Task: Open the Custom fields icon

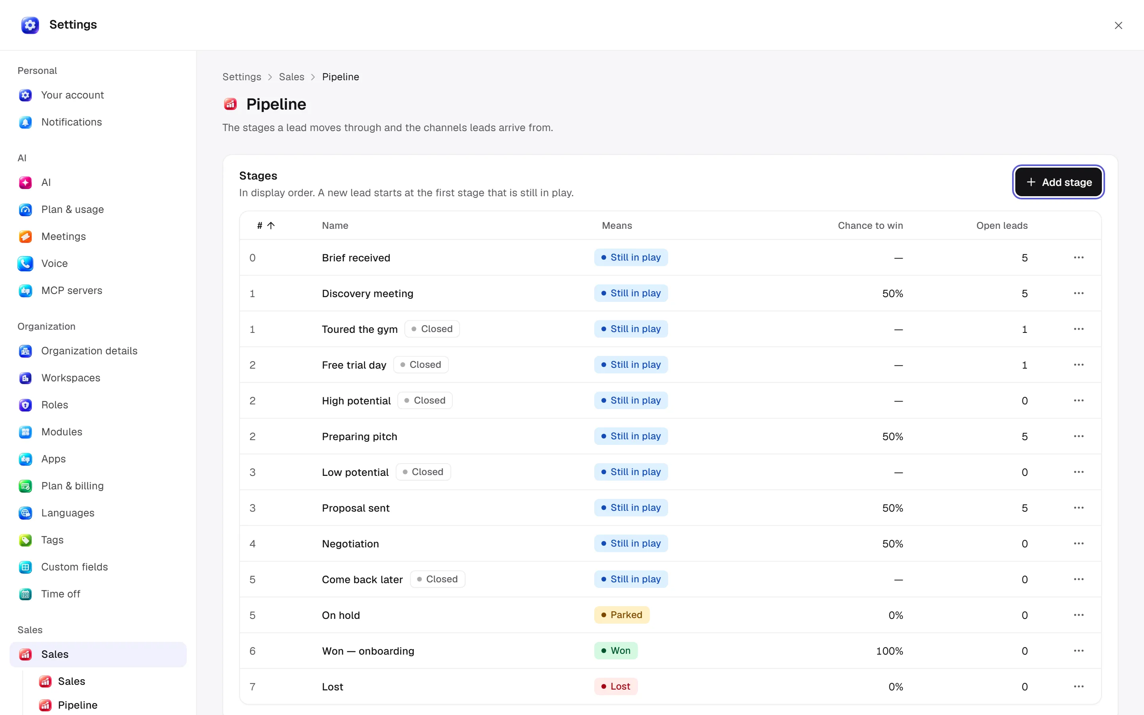Action: click(25, 567)
